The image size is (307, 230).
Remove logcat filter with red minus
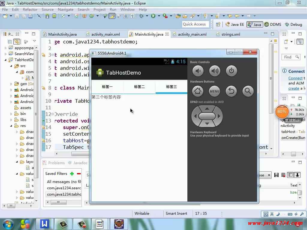tap(79, 174)
